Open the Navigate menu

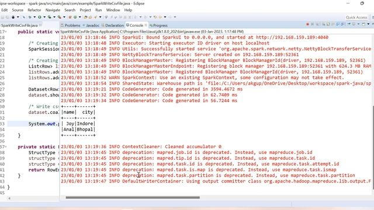click(x=53, y=10)
